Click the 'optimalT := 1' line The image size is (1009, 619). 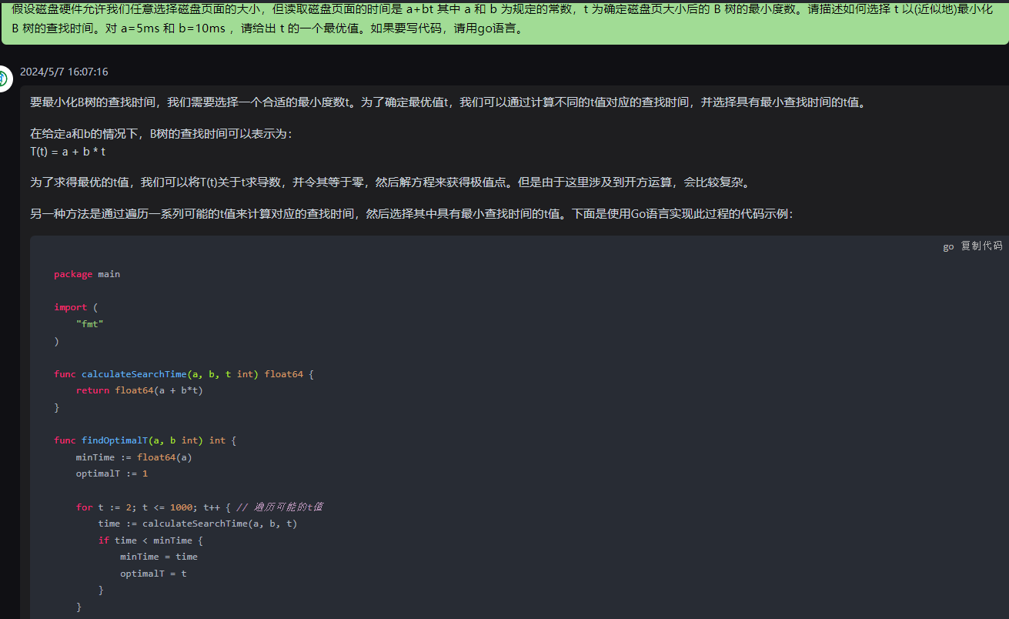click(x=112, y=473)
